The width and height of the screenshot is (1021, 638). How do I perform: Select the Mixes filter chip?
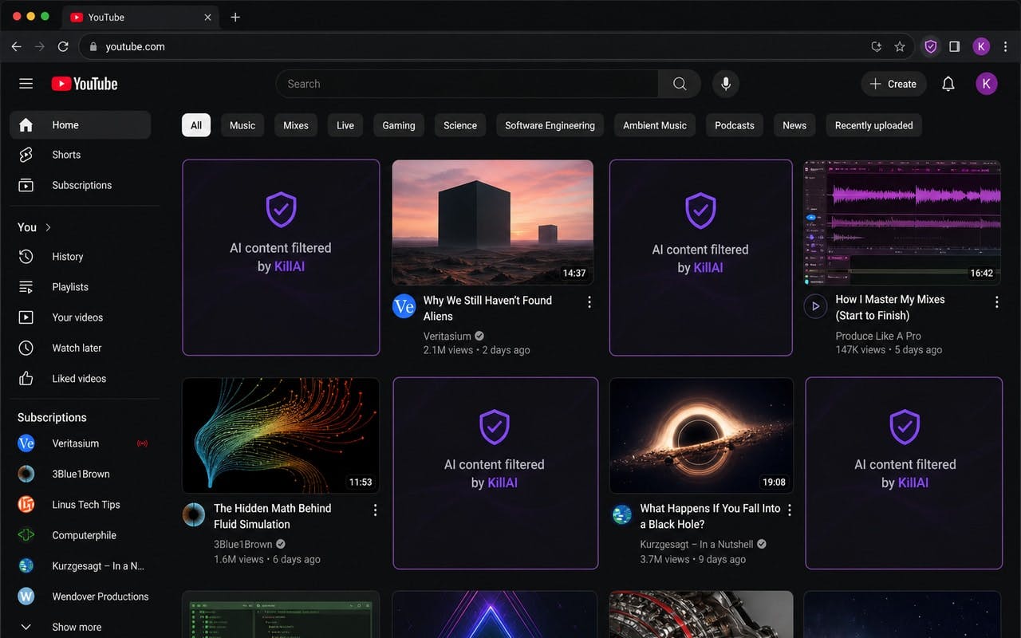tap(296, 125)
